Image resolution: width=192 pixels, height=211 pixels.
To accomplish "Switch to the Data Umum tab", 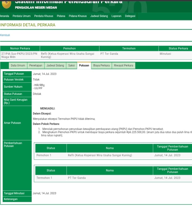I will pos(18,65).
